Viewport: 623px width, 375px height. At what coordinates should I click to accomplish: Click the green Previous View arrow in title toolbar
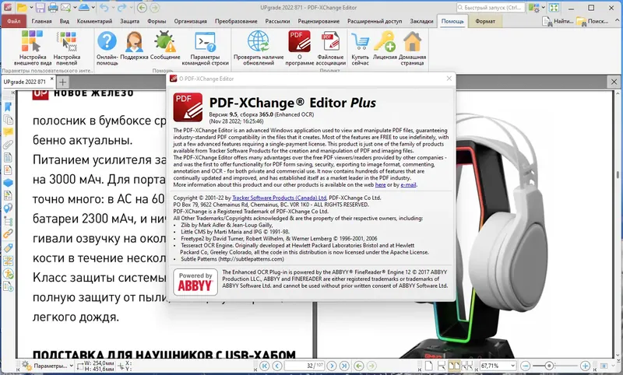142,8
